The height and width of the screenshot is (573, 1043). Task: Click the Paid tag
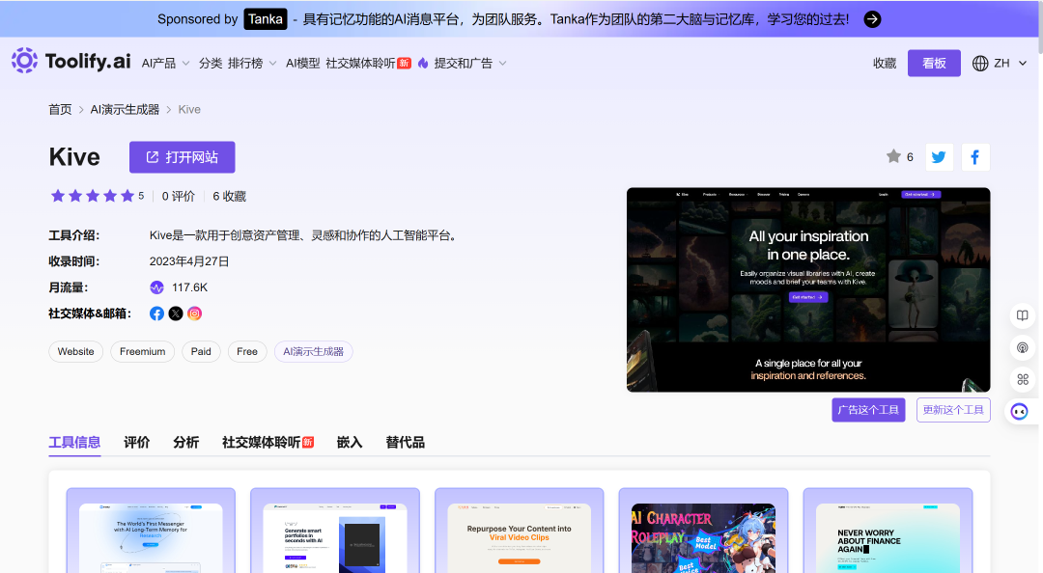pos(201,352)
